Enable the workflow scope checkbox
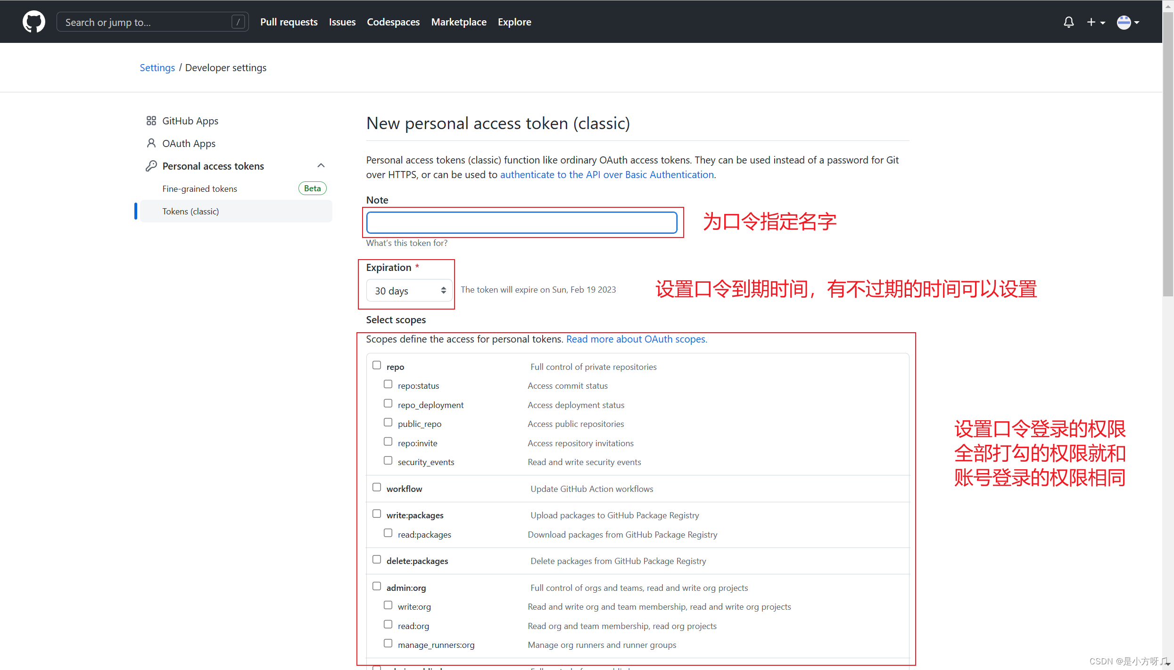Image resolution: width=1174 pixels, height=670 pixels. tap(377, 487)
